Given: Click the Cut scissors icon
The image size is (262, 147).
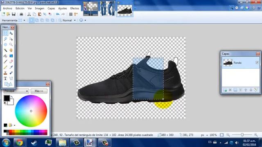Looking at the screenshot, I should (x=29, y=14).
